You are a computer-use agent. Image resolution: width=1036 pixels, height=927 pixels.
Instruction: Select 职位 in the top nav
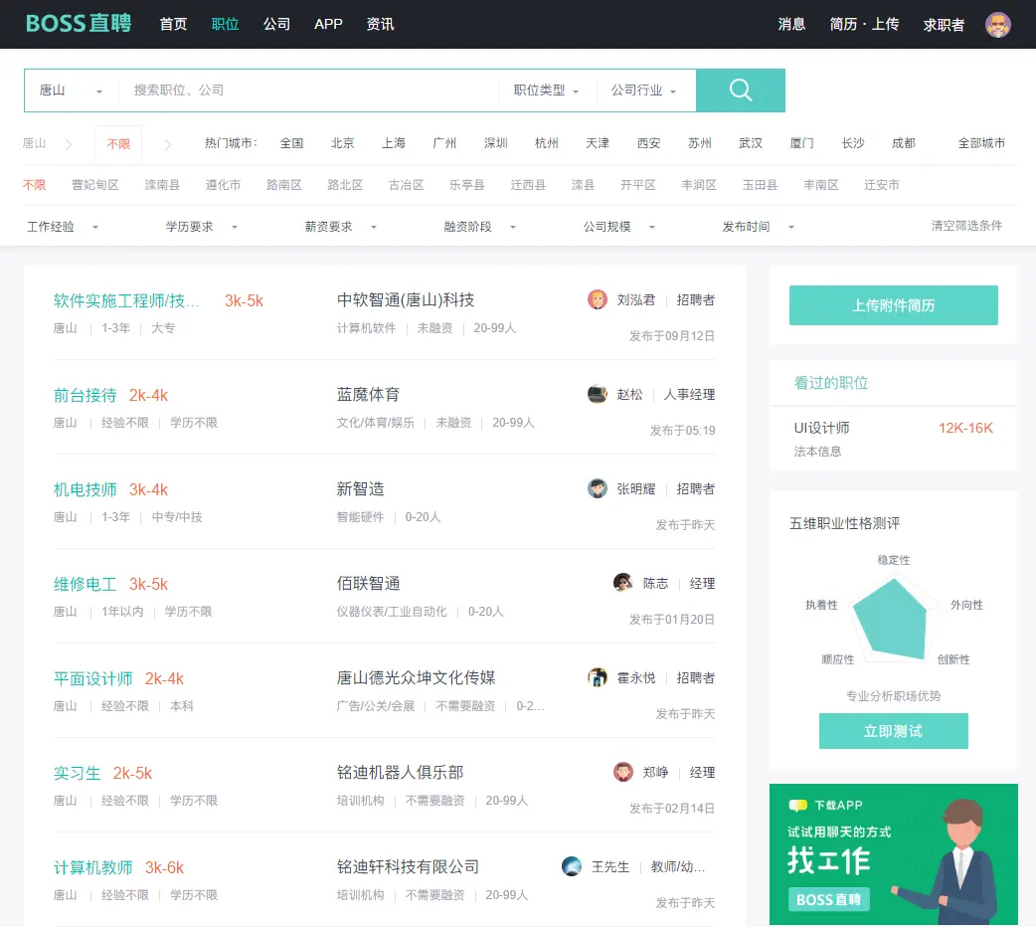tap(225, 25)
